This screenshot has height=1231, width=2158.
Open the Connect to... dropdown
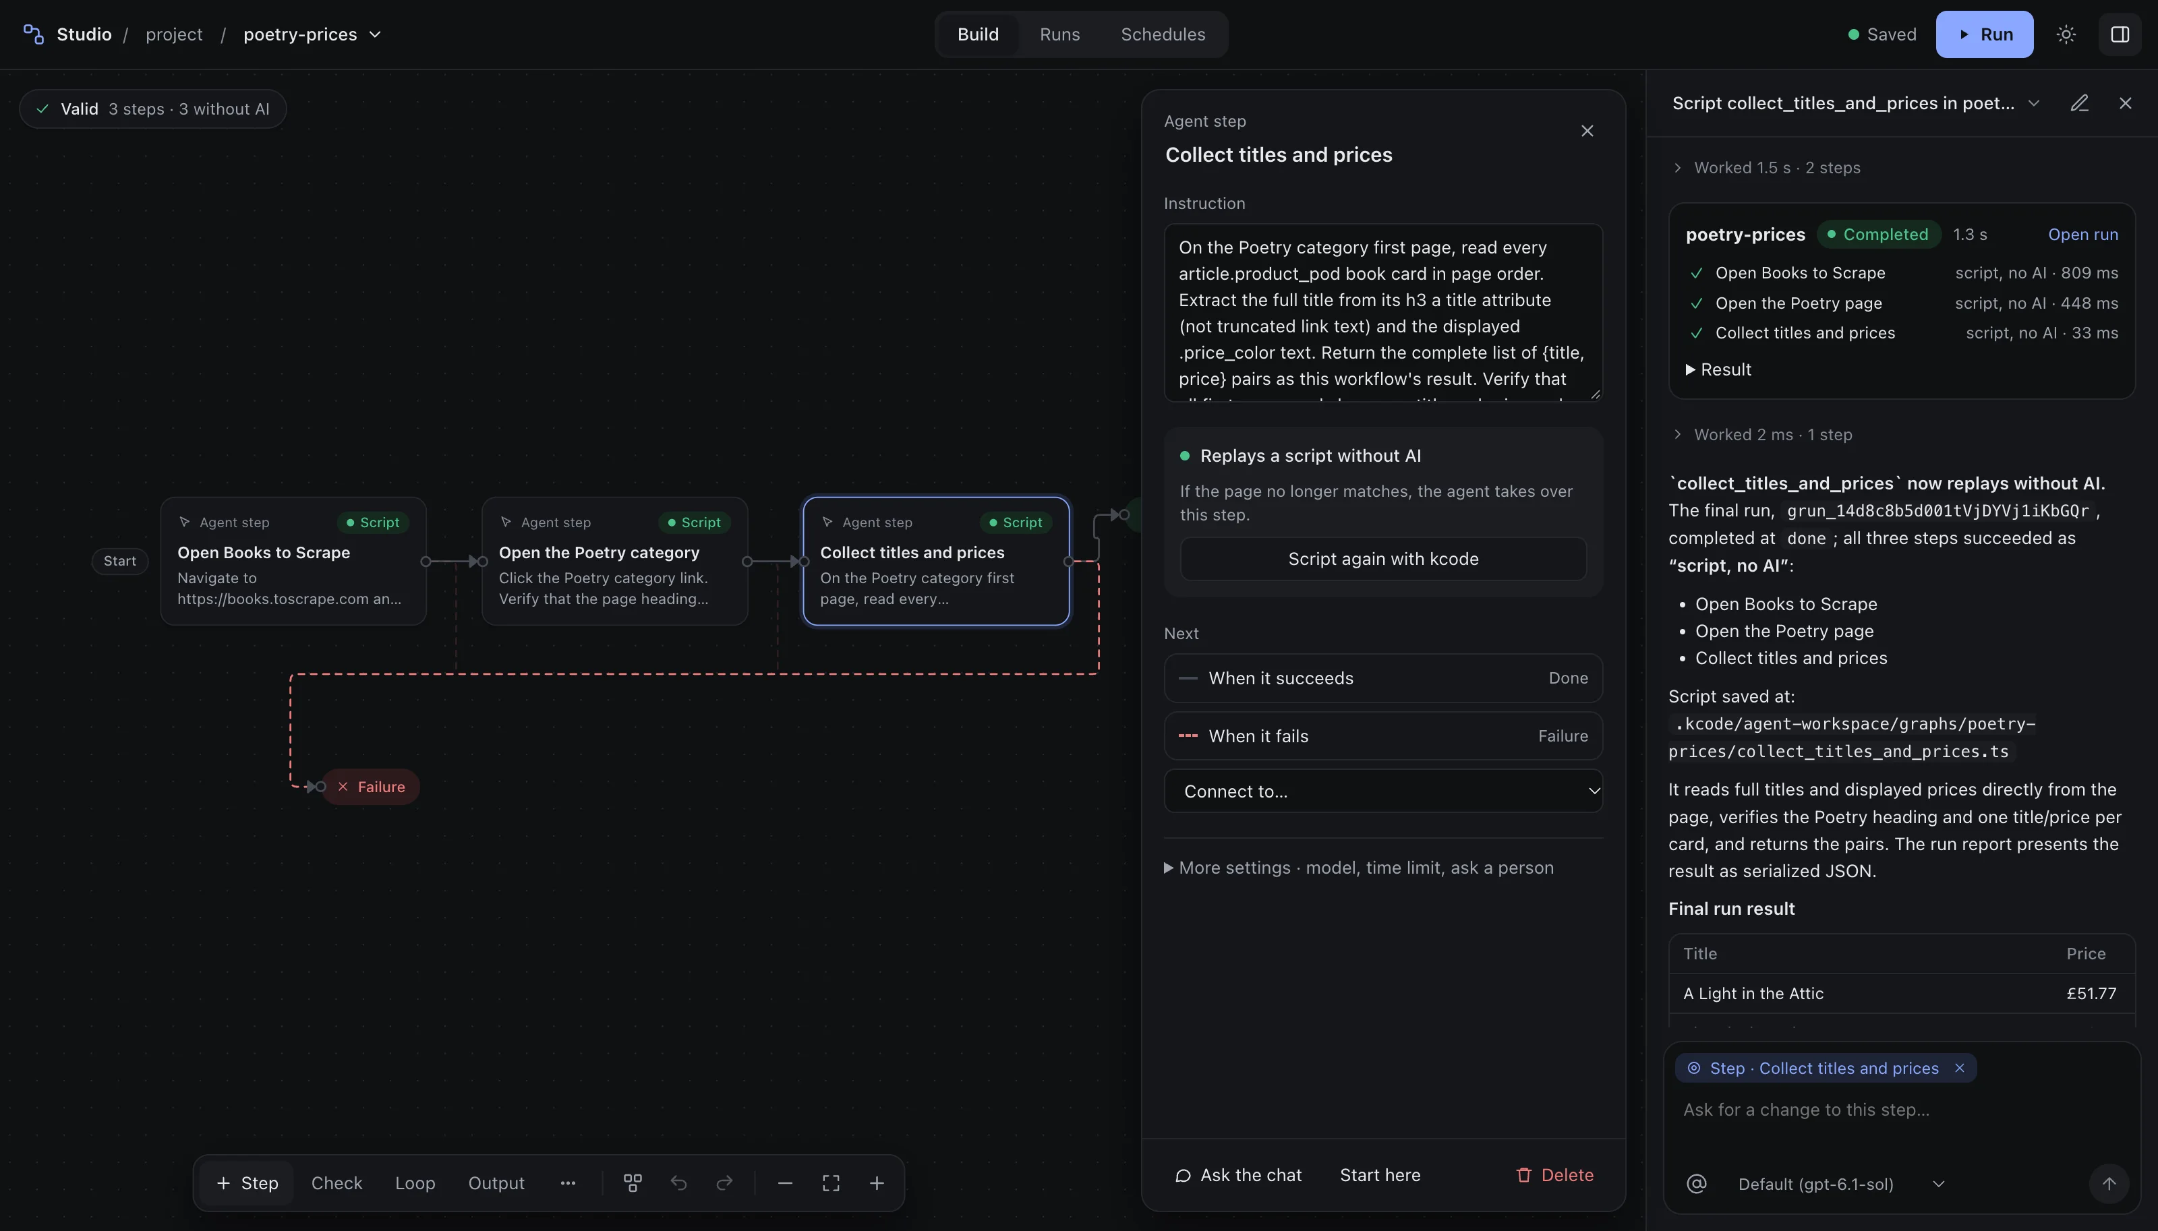1383,791
